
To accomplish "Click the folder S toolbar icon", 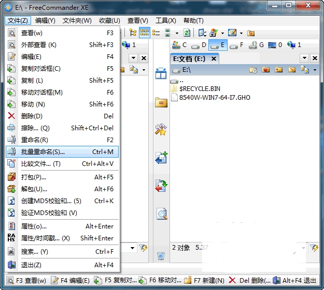I will (251, 33).
